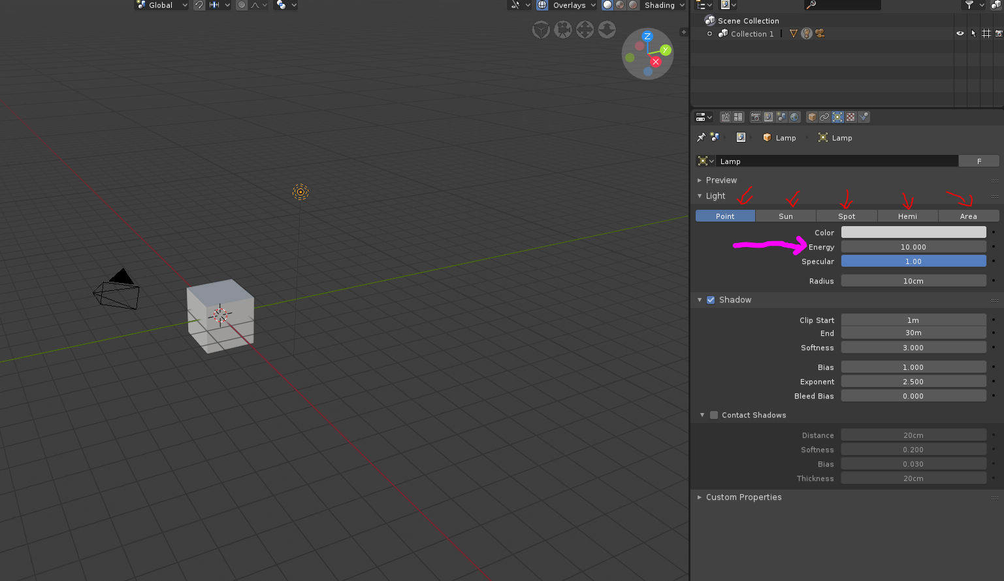Toggle Collection 1 selectability arrow
Viewport: 1004px width, 581px height.
tap(973, 33)
